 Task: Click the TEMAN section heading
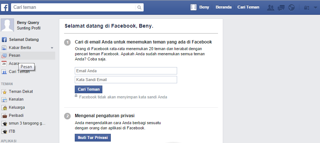pos(7,84)
